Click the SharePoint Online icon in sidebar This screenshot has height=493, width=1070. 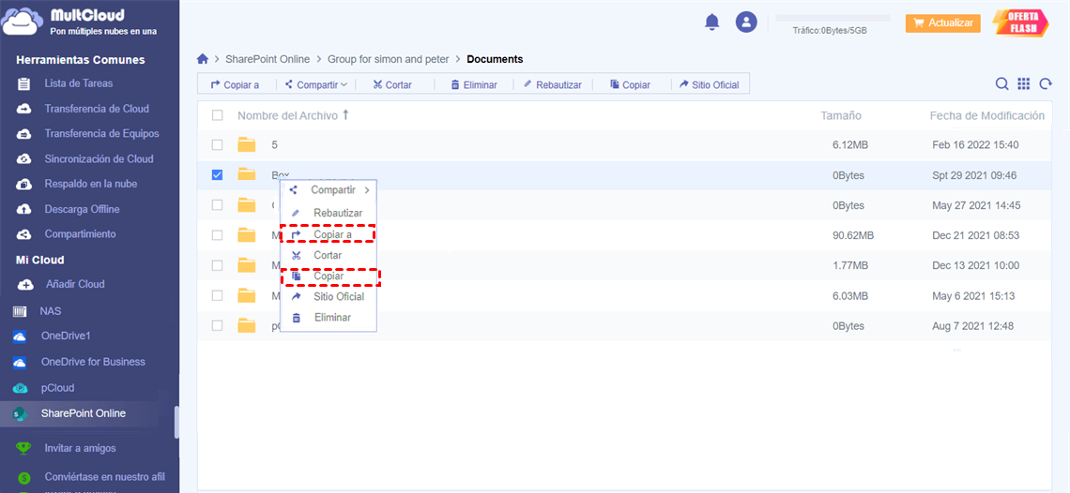tap(20, 413)
